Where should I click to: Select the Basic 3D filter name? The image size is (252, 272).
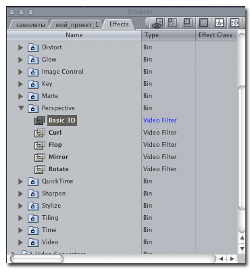tap(62, 120)
